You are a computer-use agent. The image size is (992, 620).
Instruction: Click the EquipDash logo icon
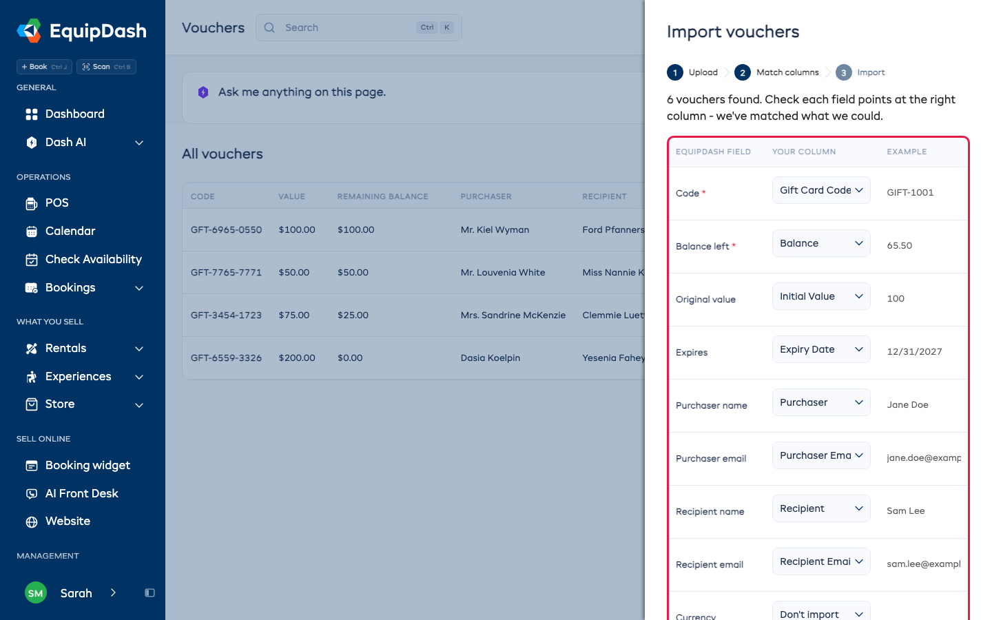pyautogui.click(x=29, y=31)
